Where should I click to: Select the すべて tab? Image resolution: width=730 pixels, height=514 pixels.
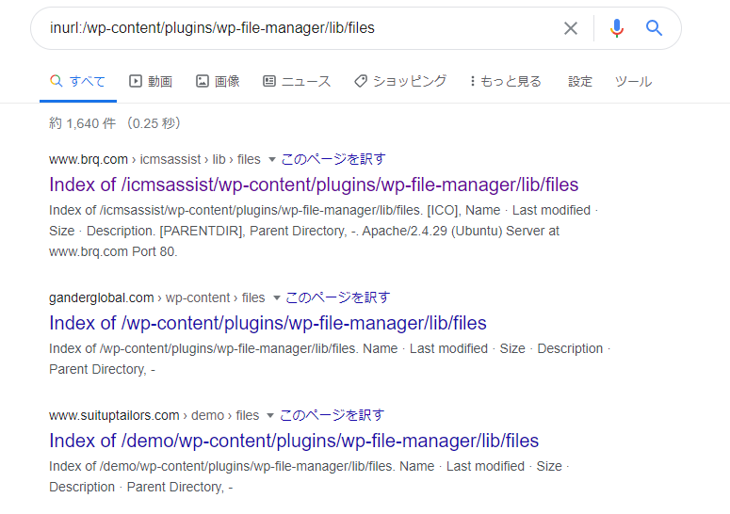pos(78,81)
